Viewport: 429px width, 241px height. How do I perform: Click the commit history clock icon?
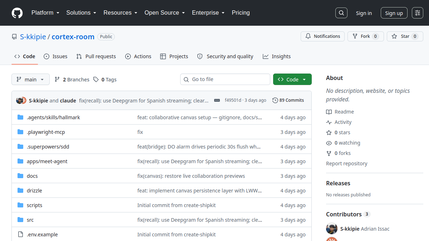[275, 100]
